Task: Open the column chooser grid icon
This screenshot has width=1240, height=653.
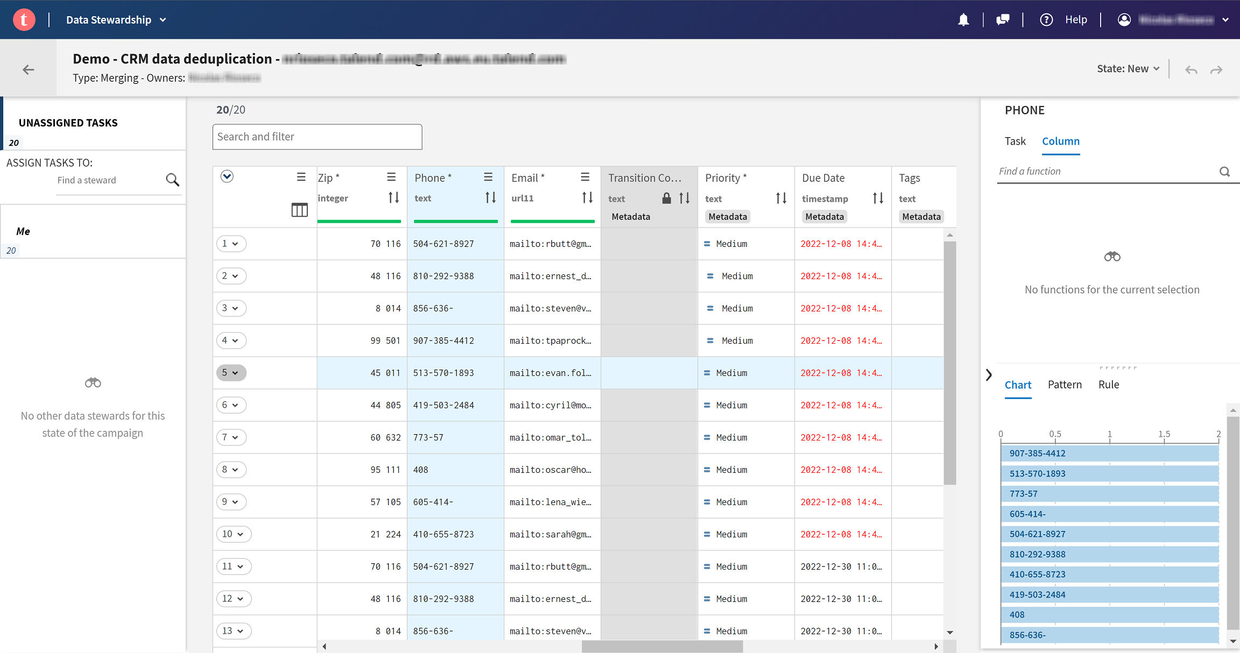Action: [299, 210]
